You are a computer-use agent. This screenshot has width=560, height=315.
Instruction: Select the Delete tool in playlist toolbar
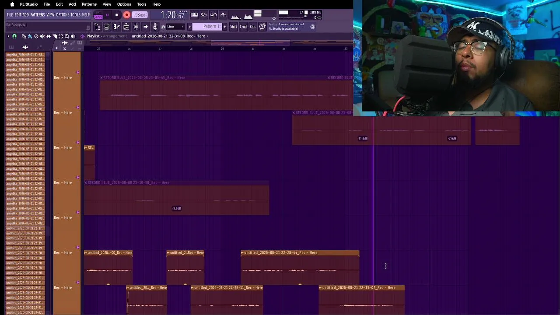(36, 36)
